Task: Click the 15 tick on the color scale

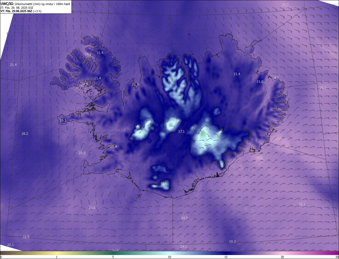Action: pos(226,257)
